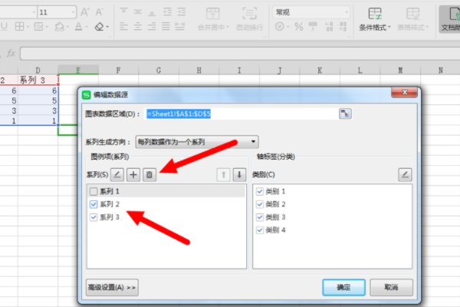Uncheck the 系列 3 checkbox
This screenshot has height=307, width=460.
[94, 217]
